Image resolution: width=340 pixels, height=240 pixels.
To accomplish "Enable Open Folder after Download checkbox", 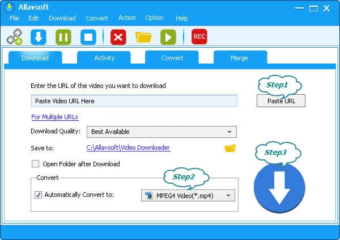I will pos(36,164).
